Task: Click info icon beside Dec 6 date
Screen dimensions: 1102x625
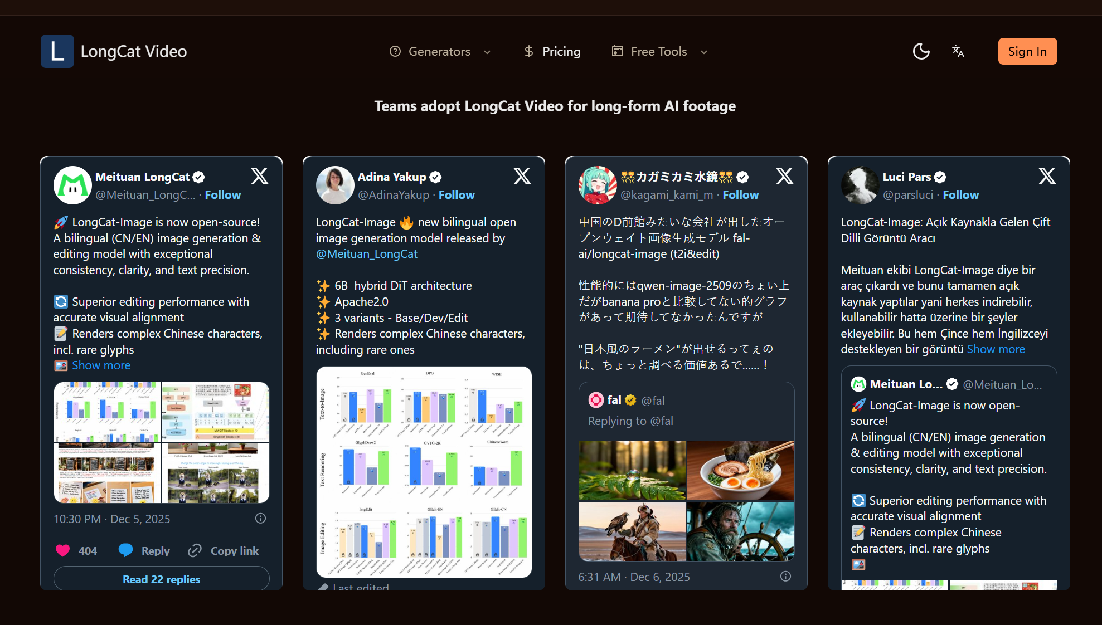Action: 785,577
